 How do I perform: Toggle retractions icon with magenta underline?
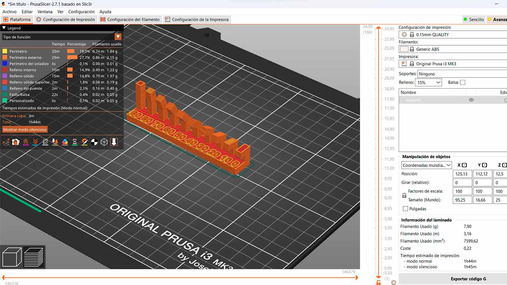[x=26, y=142]
